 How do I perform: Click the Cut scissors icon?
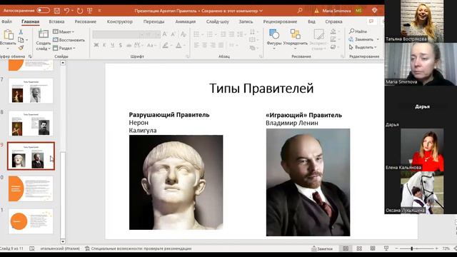pyautogui.click(x=21, y=31)
